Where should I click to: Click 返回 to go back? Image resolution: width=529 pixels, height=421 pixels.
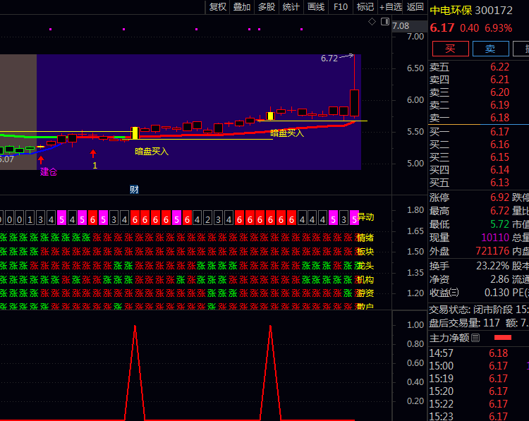pyautogui.click(x=415, y=6)
